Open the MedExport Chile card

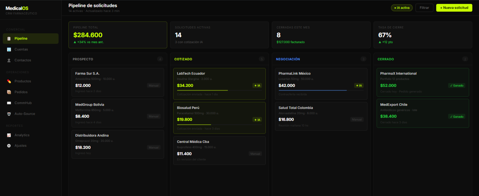tap(423, 113)
